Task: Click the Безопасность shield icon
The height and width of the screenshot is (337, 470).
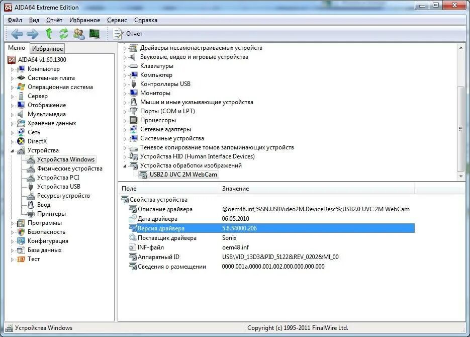Action: 21,232
